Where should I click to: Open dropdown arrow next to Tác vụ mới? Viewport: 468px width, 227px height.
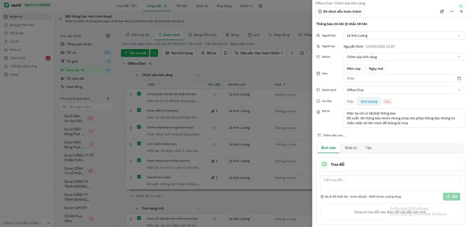click(154, 53)
